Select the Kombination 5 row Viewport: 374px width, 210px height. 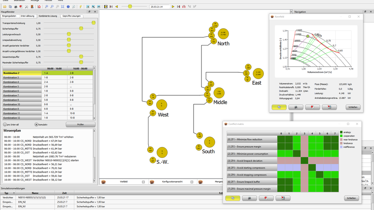48,86
